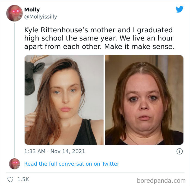Image resolution: width=190 pixels, height=186 pixels.
Task: Click the 1:33 AM timestamp
Action: click(34, 151)
